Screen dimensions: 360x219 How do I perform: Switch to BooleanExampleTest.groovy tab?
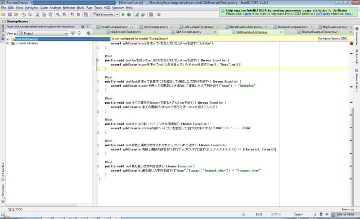(x=319, y=32)
